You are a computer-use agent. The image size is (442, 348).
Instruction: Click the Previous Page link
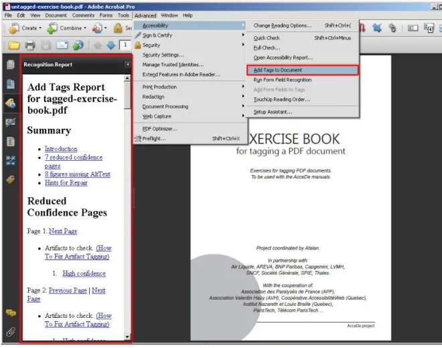pos(68,290)
